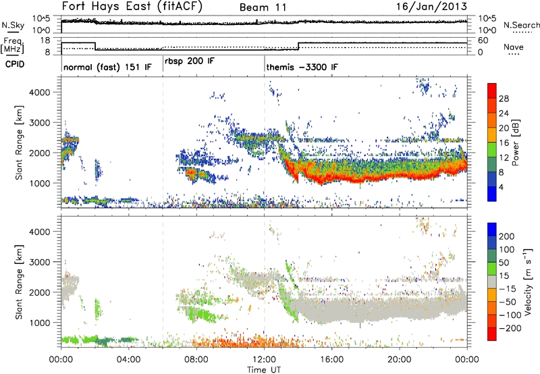Click the red top segment of Power colorbar
Viewport: 540px width, 374px height.
point(492,91)
